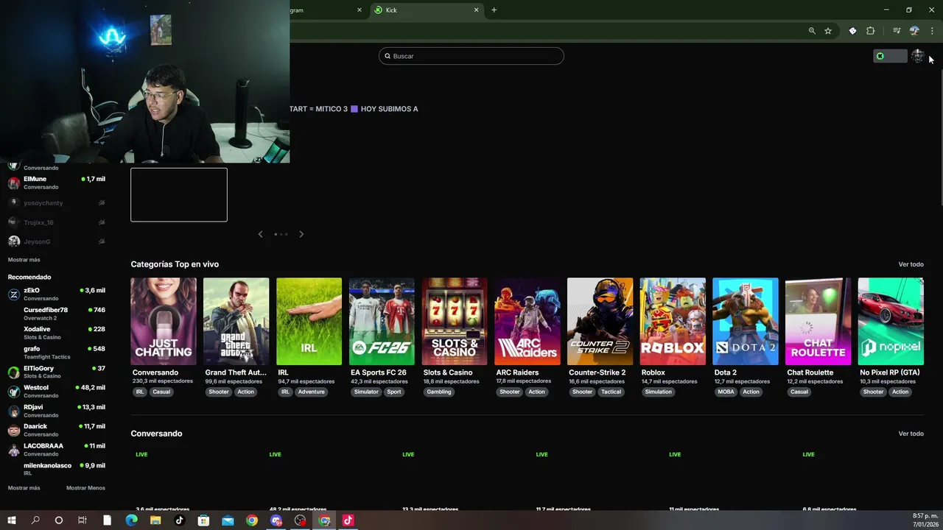
Task: Open Windows taskbar search
Action: tap(35, 520)
